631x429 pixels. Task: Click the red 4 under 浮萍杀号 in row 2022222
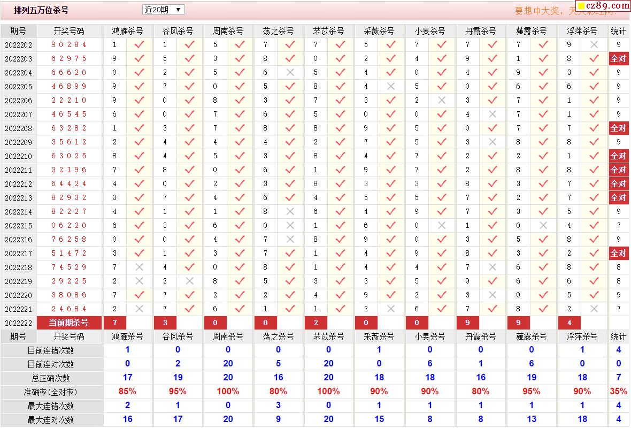pyautogui.click(x=570, y=323)
